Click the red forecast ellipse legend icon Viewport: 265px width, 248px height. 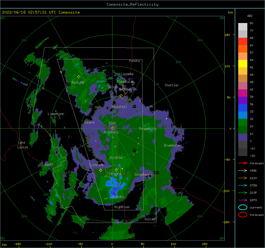[x=243, y=215]
